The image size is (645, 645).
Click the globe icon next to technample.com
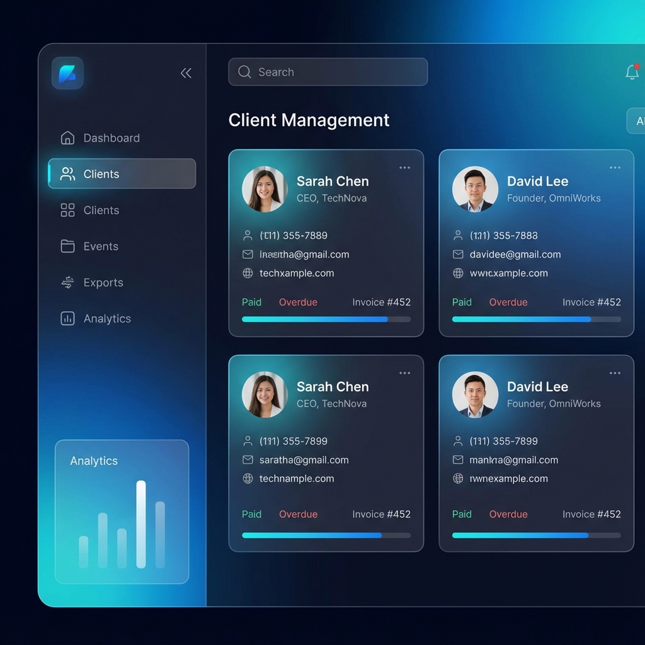coord(248,479)
